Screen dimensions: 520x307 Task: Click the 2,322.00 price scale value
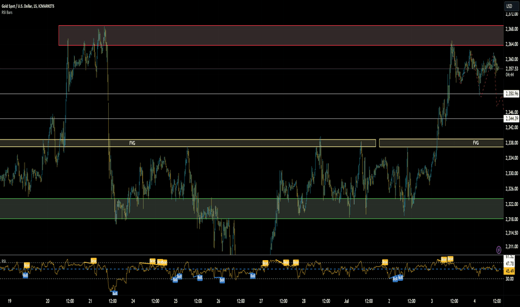pyautogui.click(x=512, y=204)
